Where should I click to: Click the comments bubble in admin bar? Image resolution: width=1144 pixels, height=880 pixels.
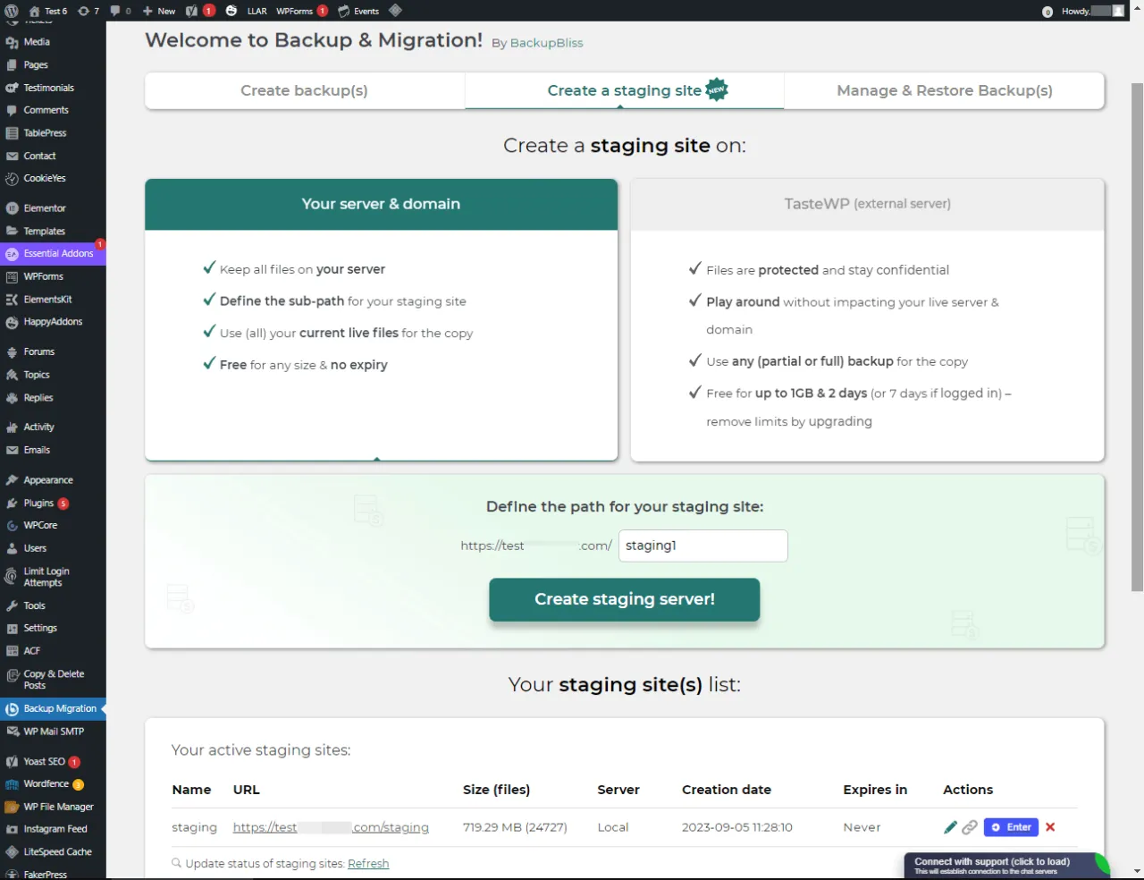pyautogui.click(x=115, y=11)
